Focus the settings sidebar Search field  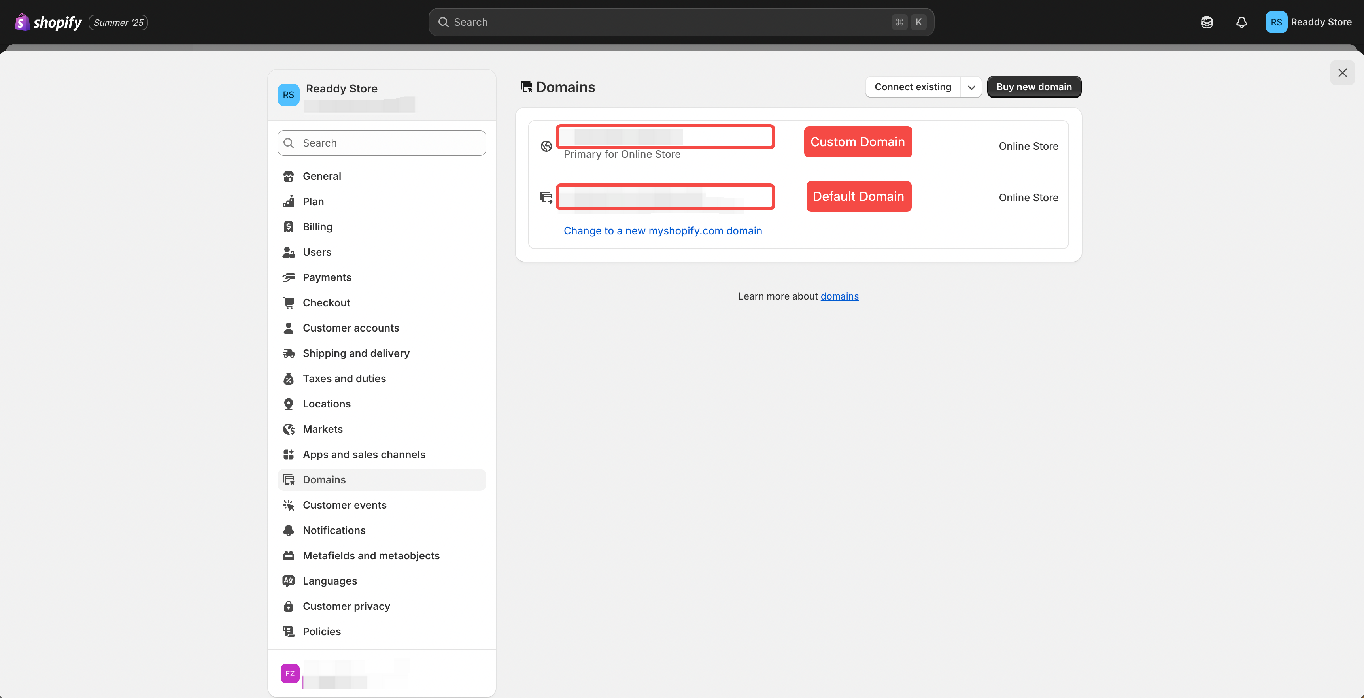(381, 143)
